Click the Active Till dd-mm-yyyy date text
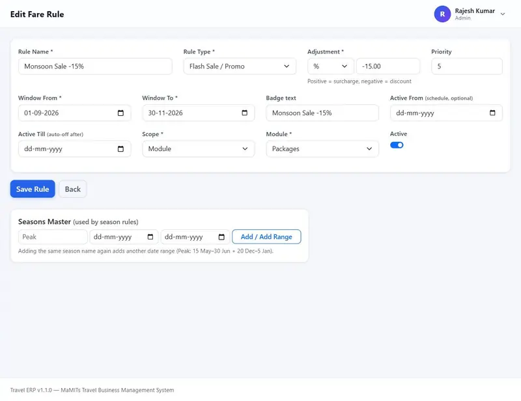The image size is (521, 401). point(43,149)
